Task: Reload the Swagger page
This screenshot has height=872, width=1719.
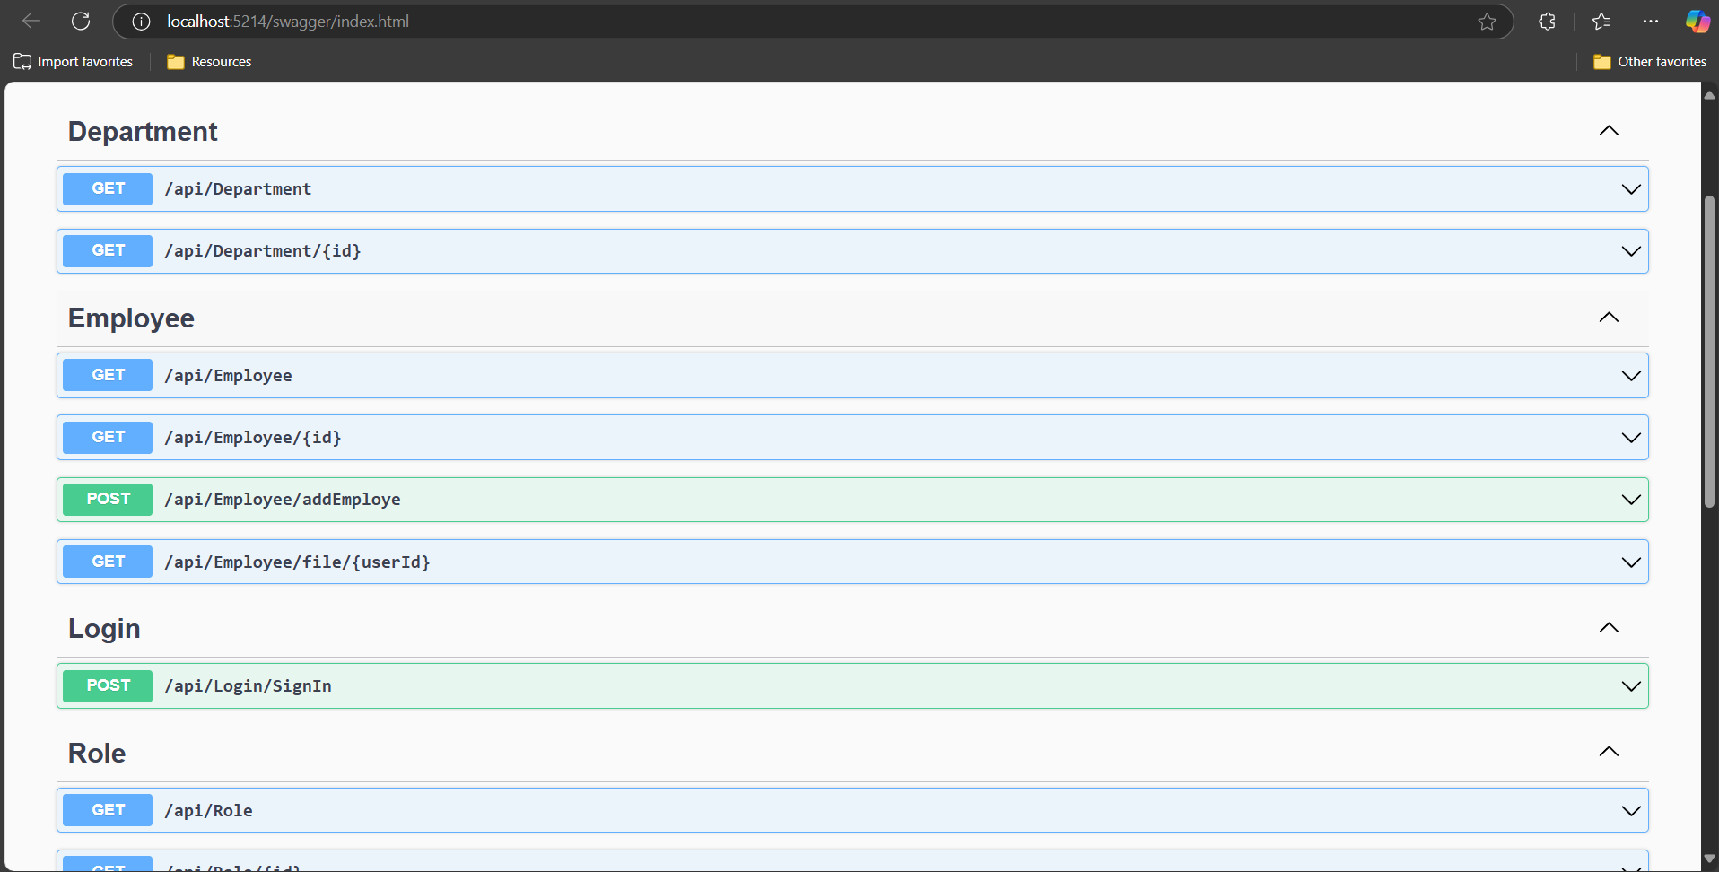Action: pos(81,21)
